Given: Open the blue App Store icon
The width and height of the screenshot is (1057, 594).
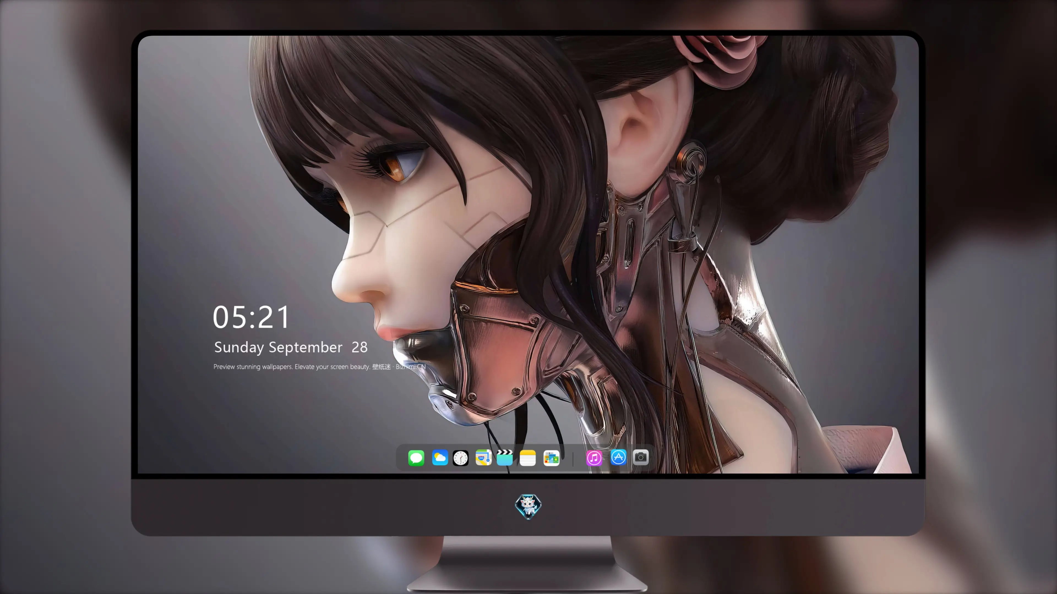Looking at the screenshot, I should 618,458.
